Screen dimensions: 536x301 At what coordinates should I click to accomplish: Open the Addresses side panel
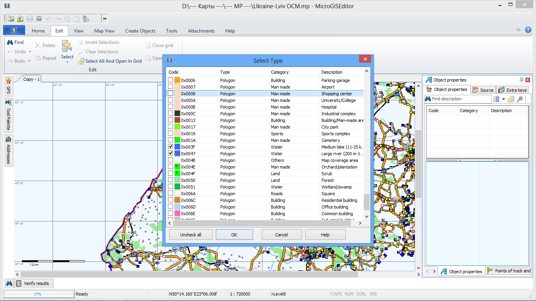(9, 150)
